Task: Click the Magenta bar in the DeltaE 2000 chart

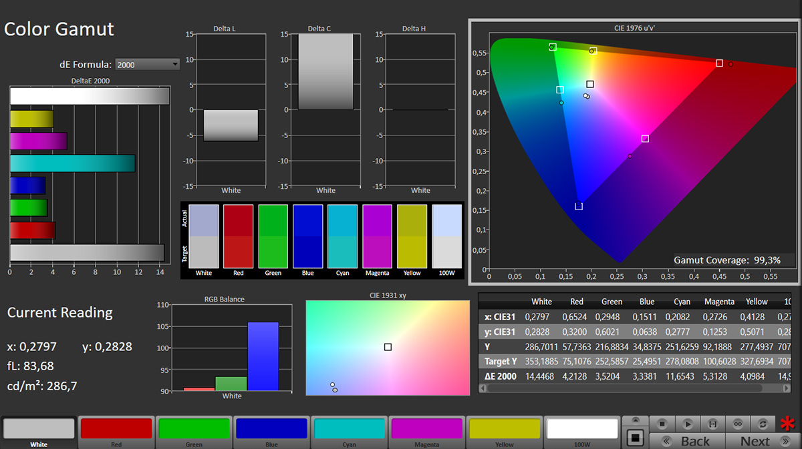Action: 38,141
